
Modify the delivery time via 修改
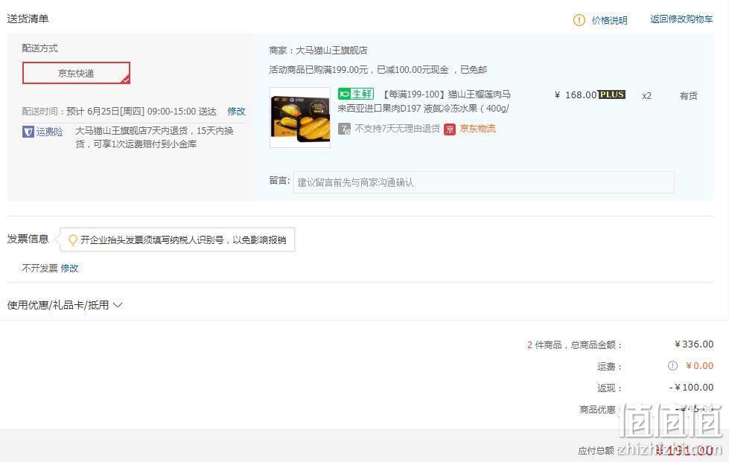236,112
